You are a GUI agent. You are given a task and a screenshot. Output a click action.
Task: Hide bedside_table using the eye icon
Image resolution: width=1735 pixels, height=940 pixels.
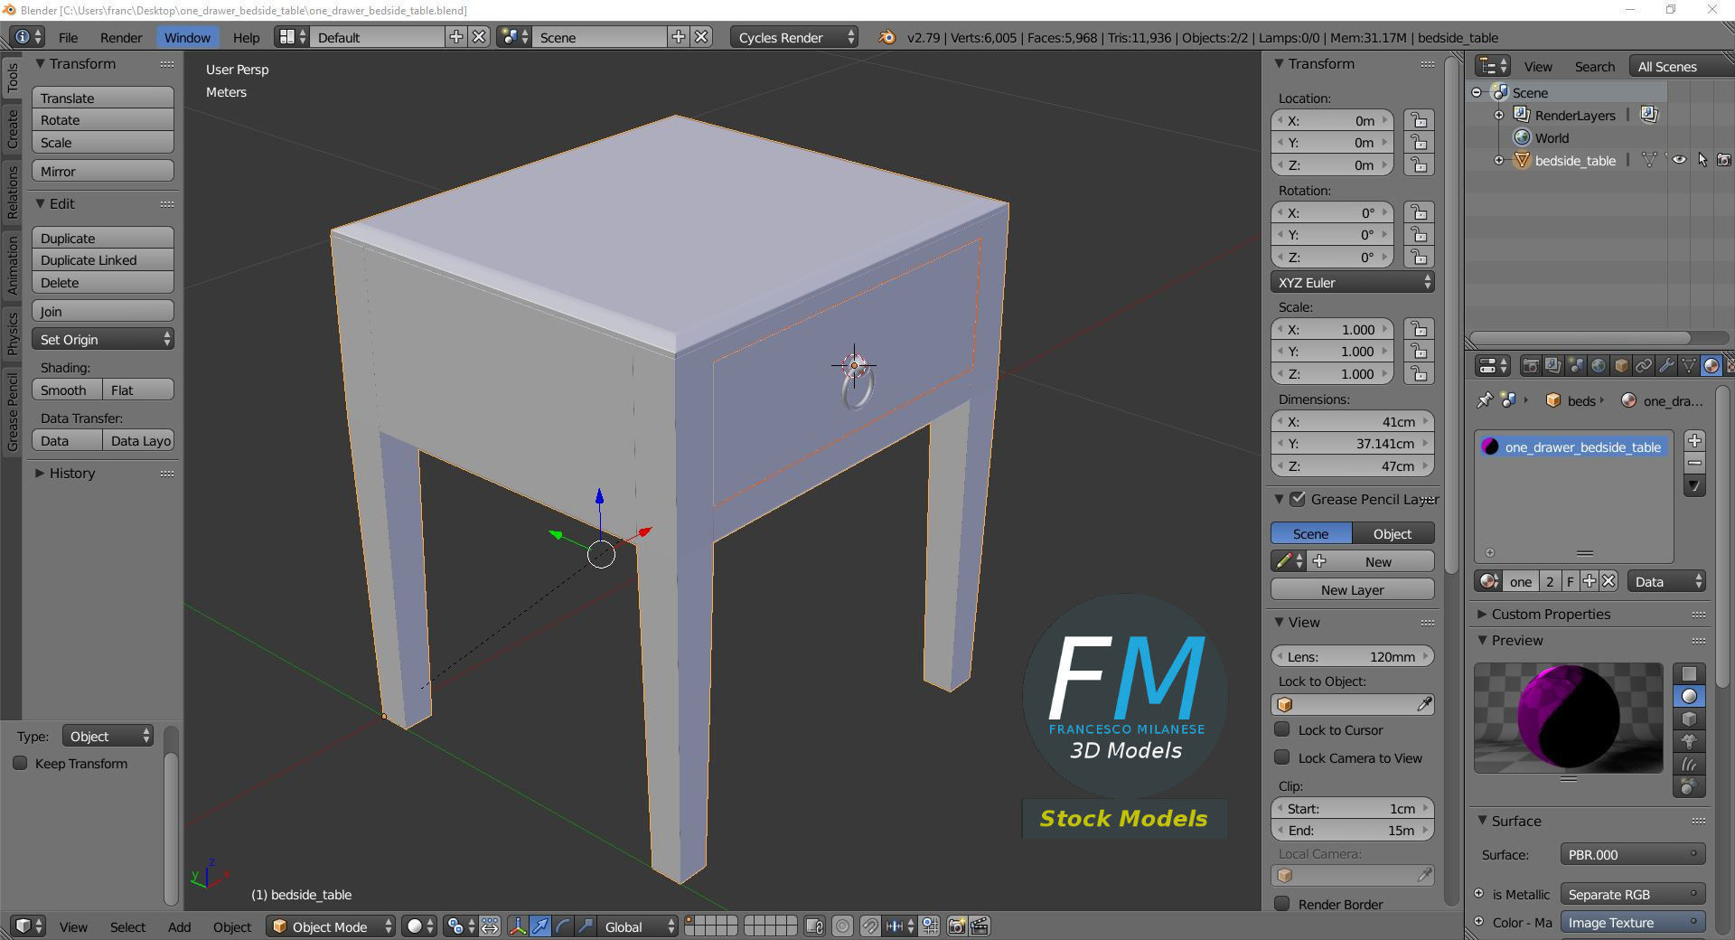click(x=1679, y=160)
